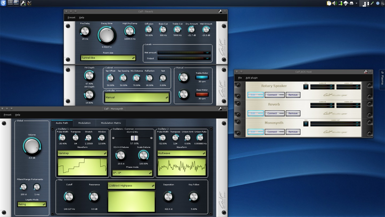Viewport: 385px width, 217px height.
Task: Click the volume speaker tray icon
Action: [x=334, y=3]
